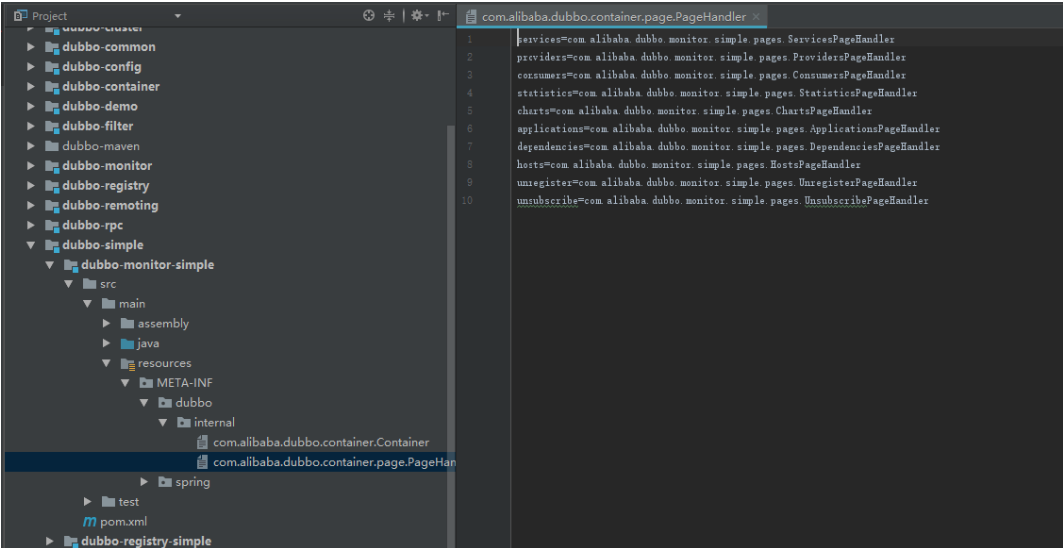Expand the dubbo-common module

coord(31,47)
